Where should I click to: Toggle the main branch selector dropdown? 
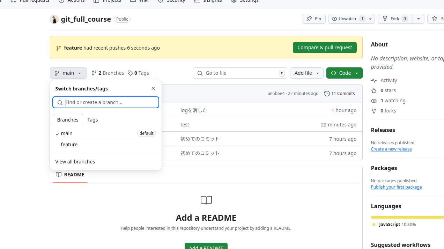pyautogui.click(x=68, y=73)
